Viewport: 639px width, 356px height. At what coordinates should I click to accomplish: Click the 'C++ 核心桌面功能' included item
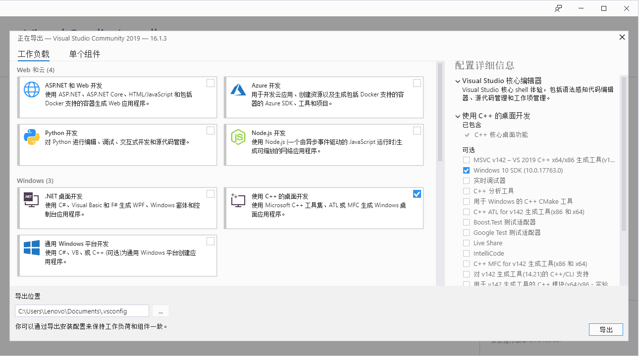[501, 134]
